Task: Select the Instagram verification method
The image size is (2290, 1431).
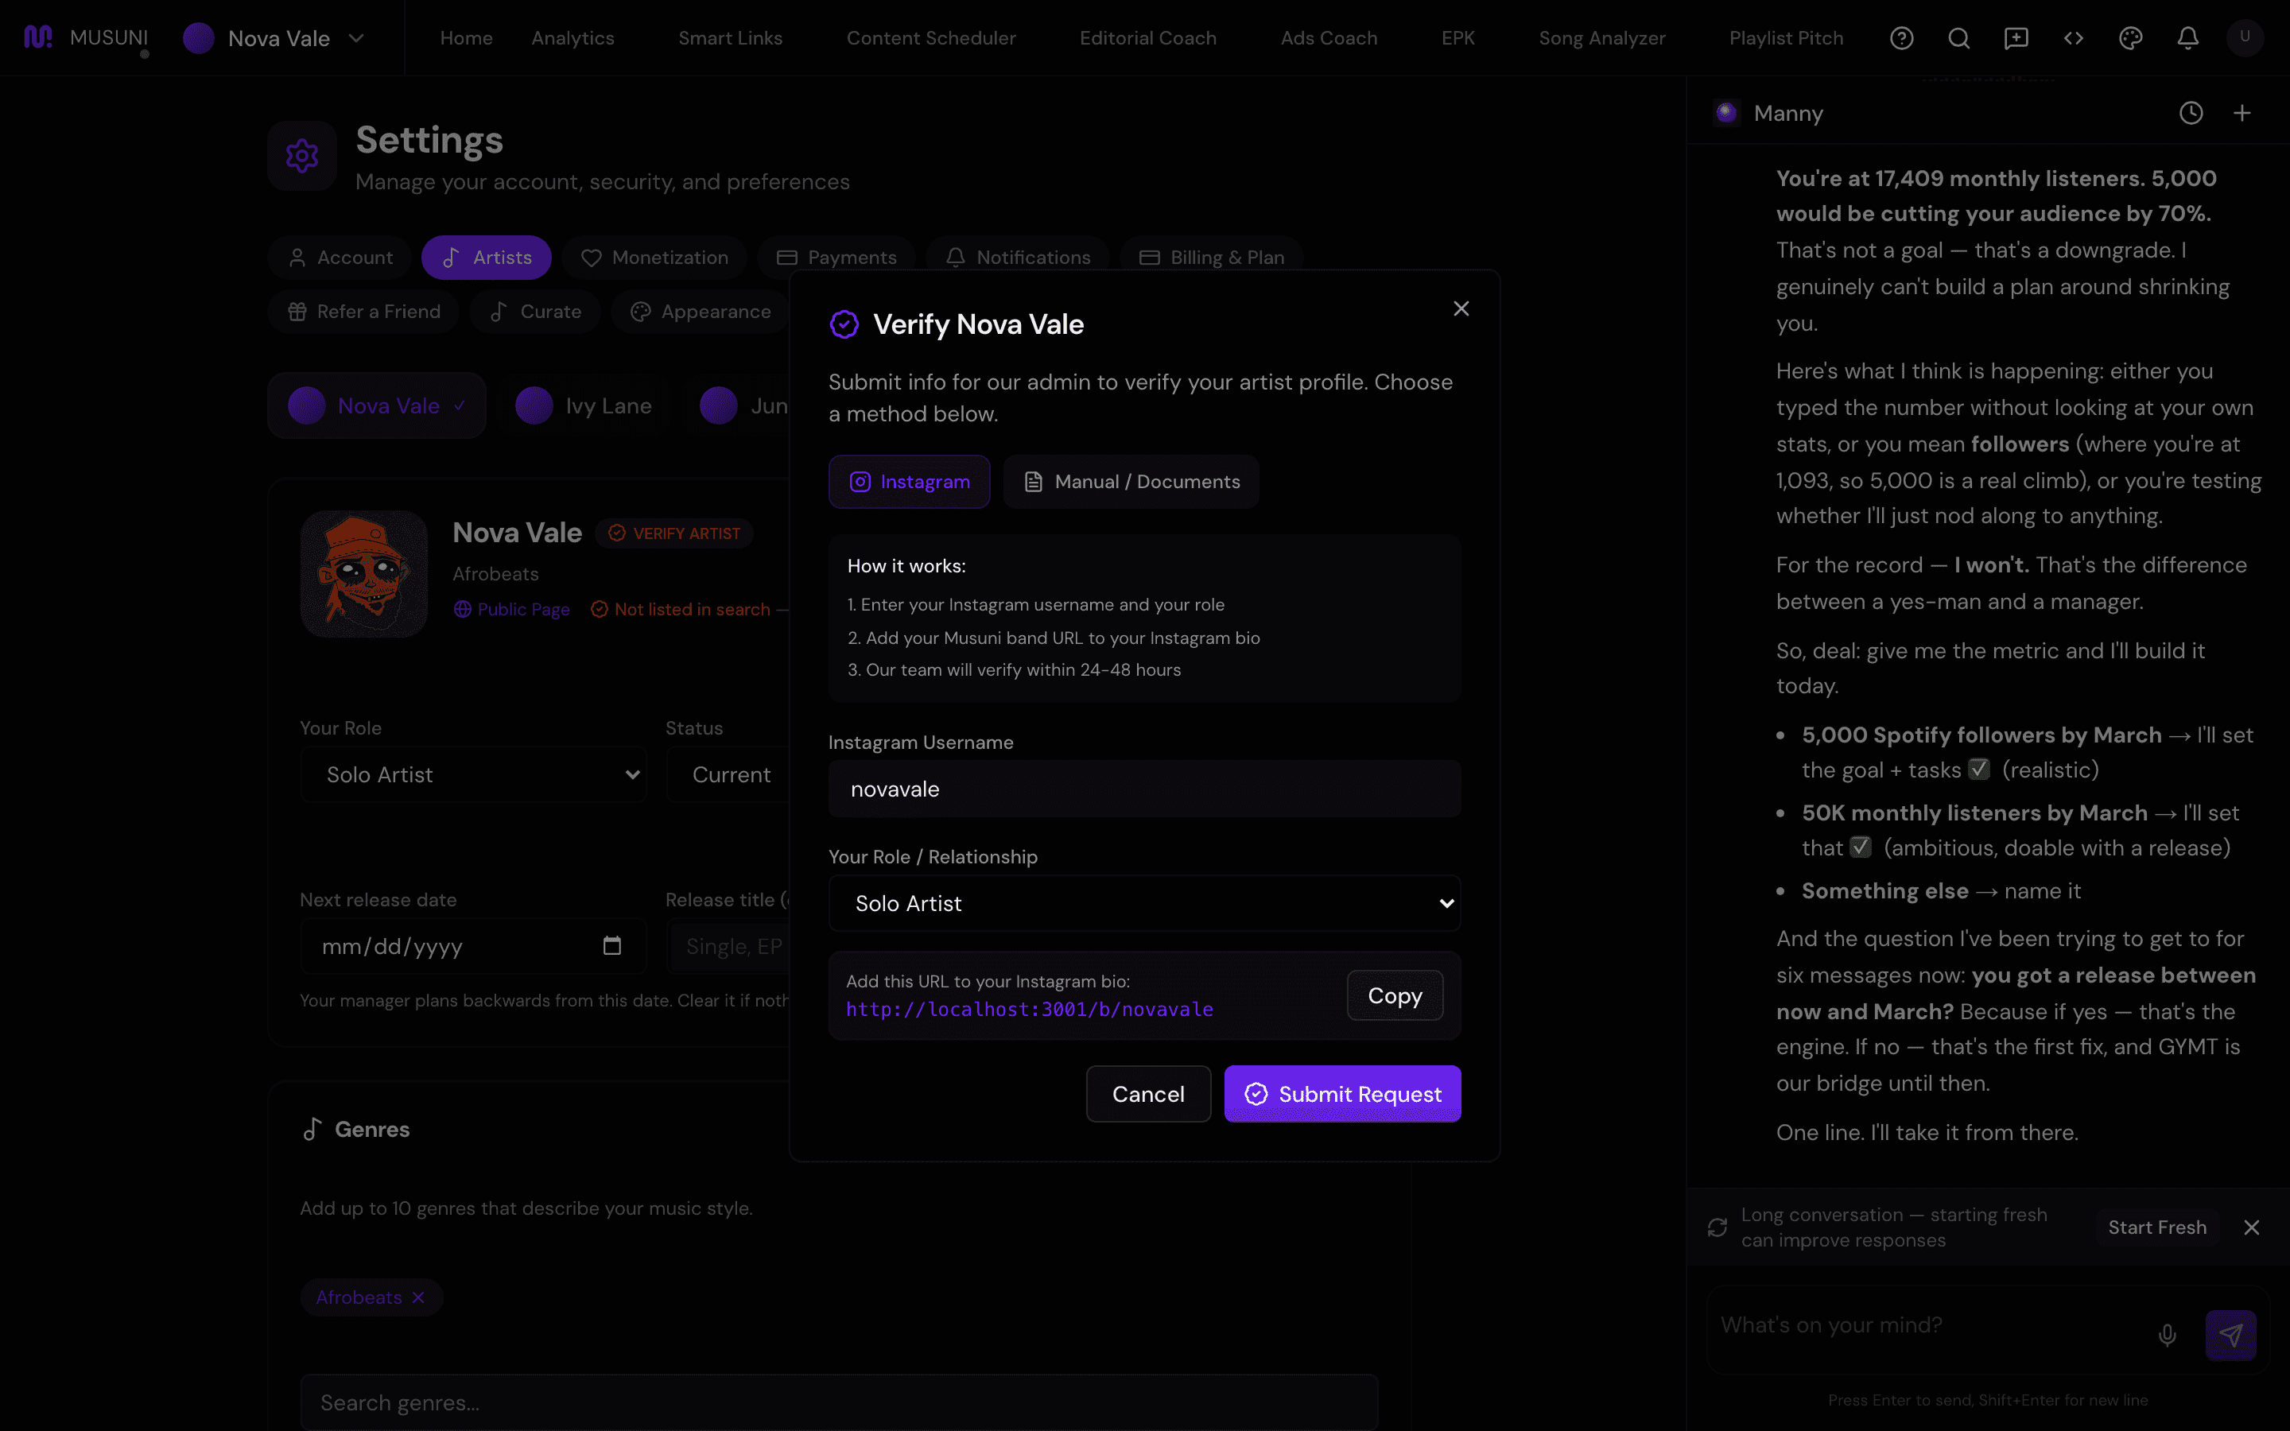Action: tap(908, 482)
